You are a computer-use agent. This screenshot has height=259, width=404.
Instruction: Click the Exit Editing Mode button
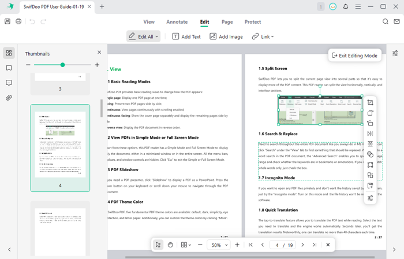[355, 55]
